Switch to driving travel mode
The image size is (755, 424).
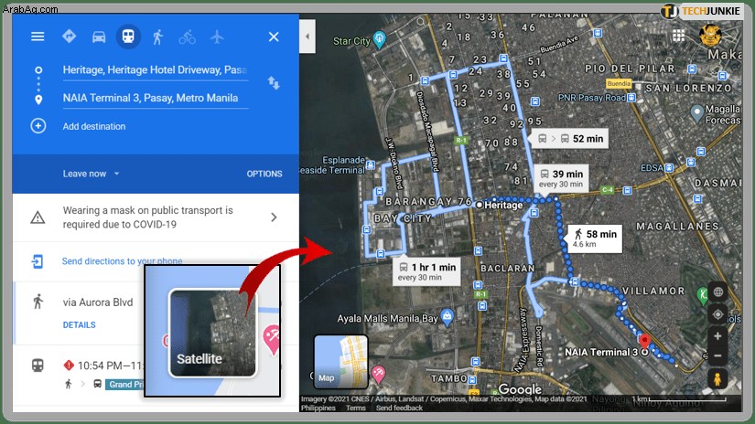point(99,37)
